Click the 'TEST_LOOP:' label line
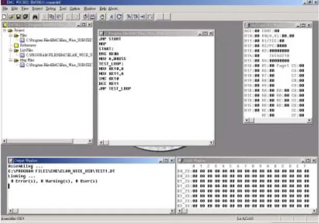319x223 pixels. [x=111, y=64]
